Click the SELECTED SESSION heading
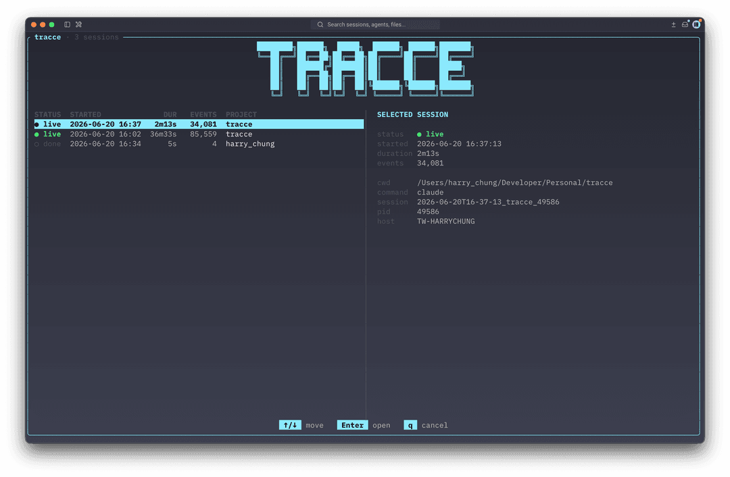The height and width of the screenshot is (477, 730). click(x=412, y=114)
